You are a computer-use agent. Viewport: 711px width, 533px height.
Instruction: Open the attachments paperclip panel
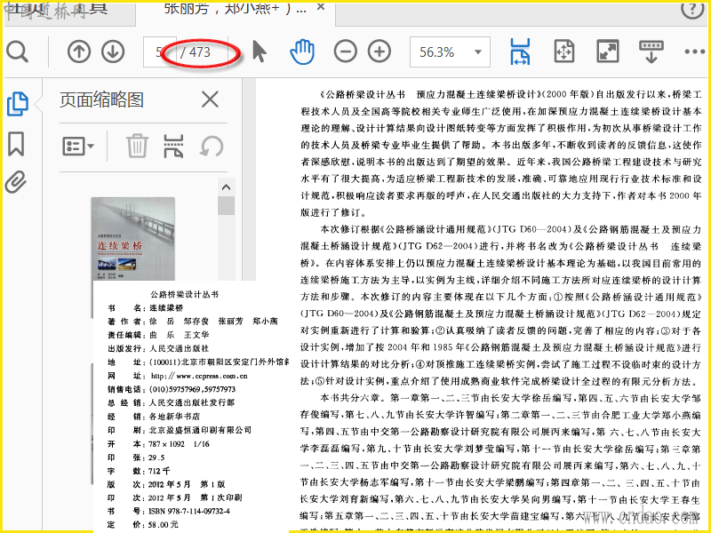pyautogui.click(x=16, y=182)
